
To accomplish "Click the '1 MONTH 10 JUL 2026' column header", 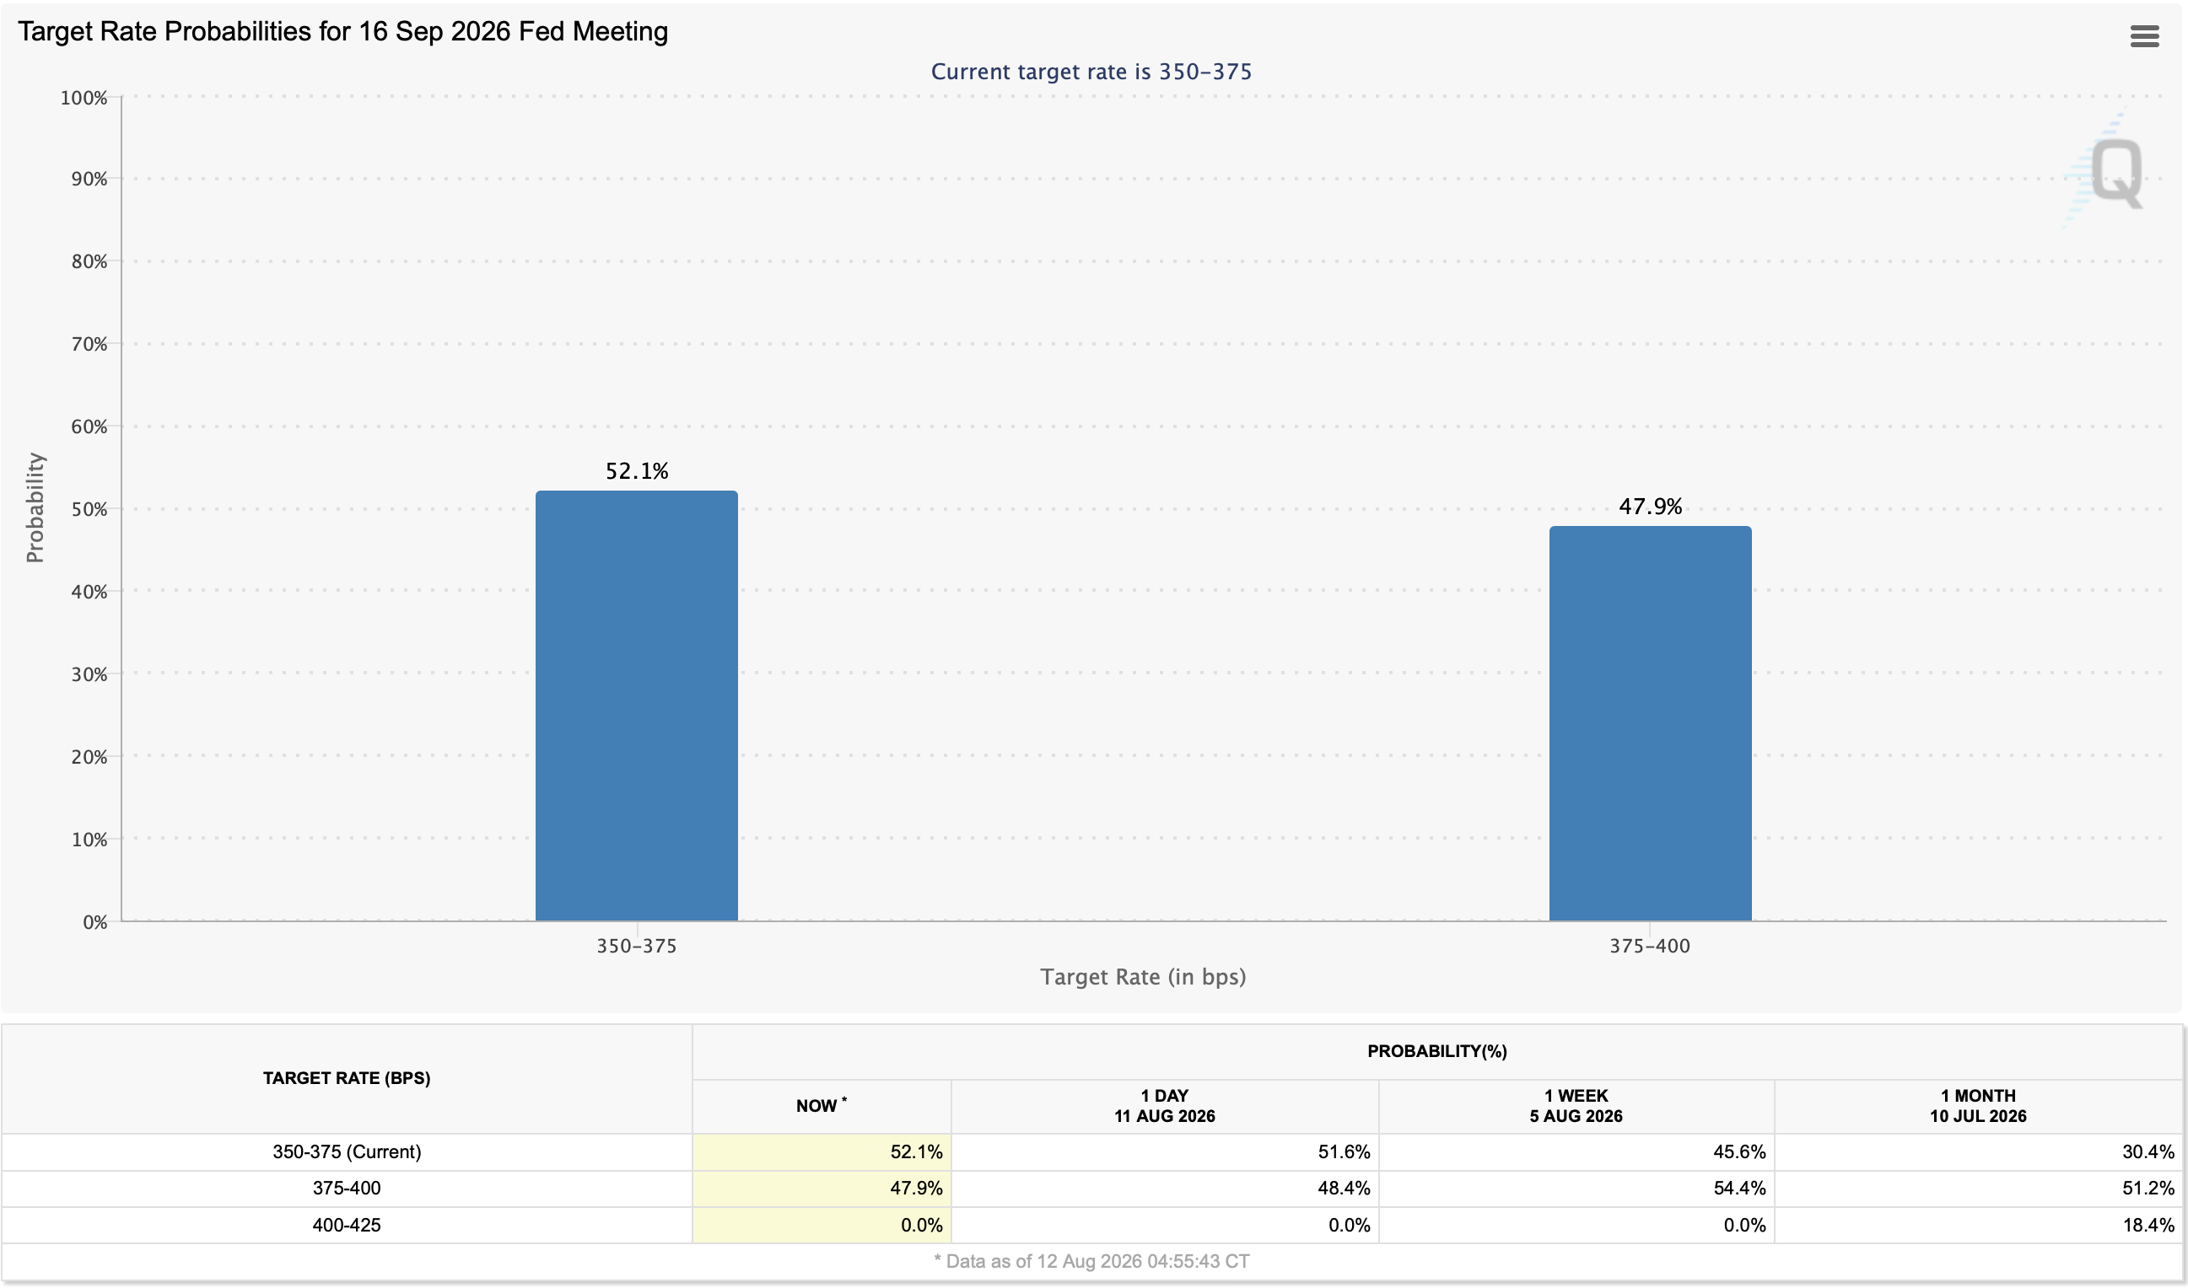I will (1978, 1106).
